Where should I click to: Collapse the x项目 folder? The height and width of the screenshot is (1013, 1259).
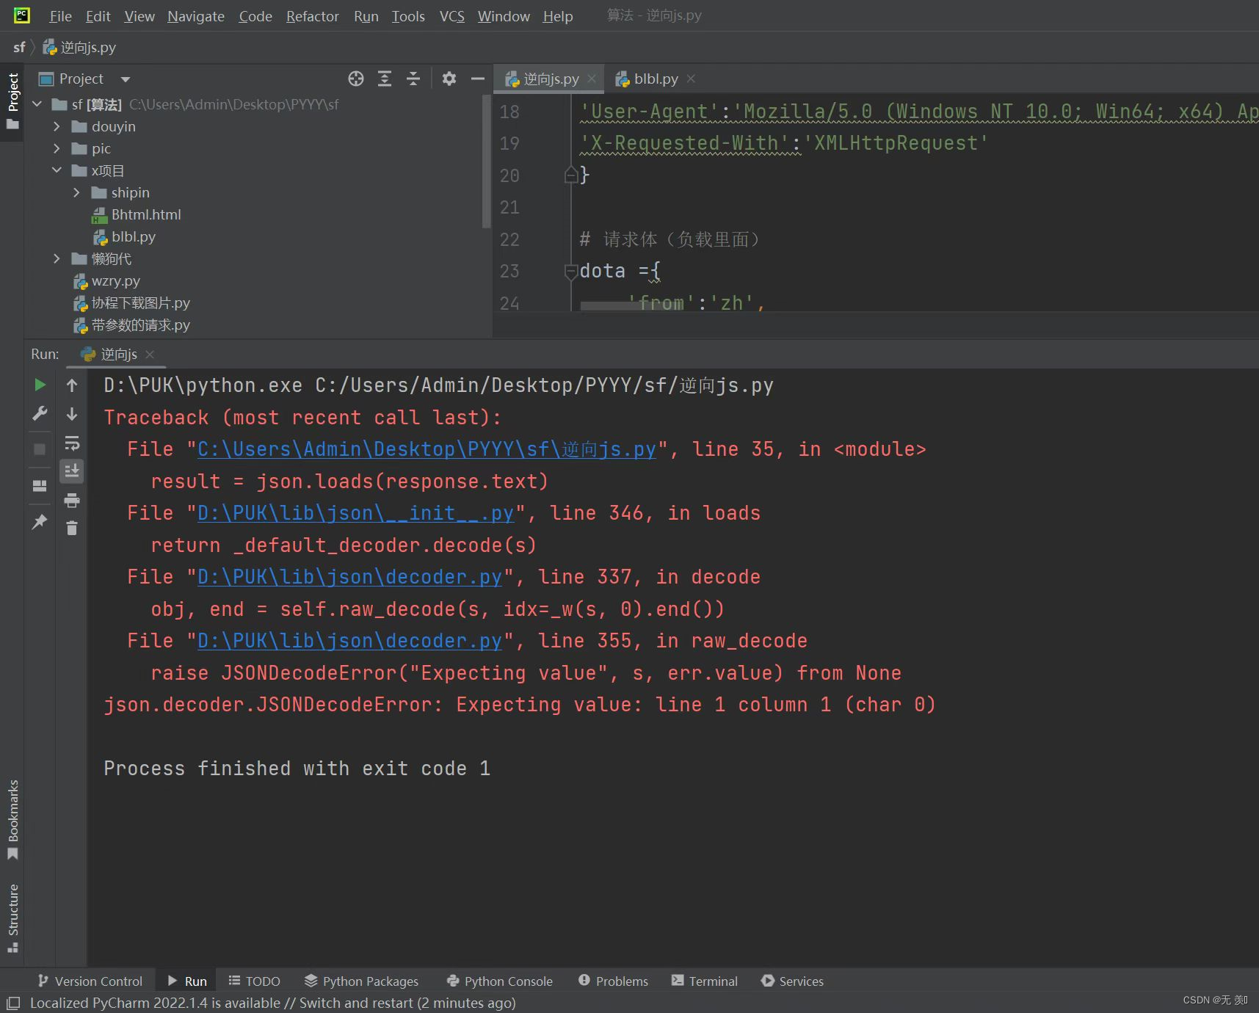click(57, 170)
